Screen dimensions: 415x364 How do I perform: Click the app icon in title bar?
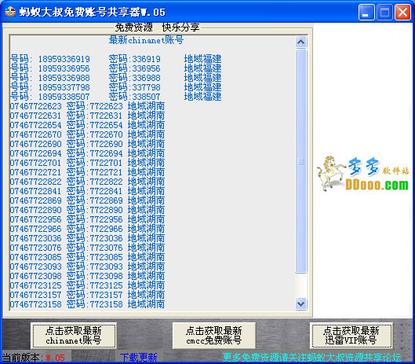pos(10,12)
